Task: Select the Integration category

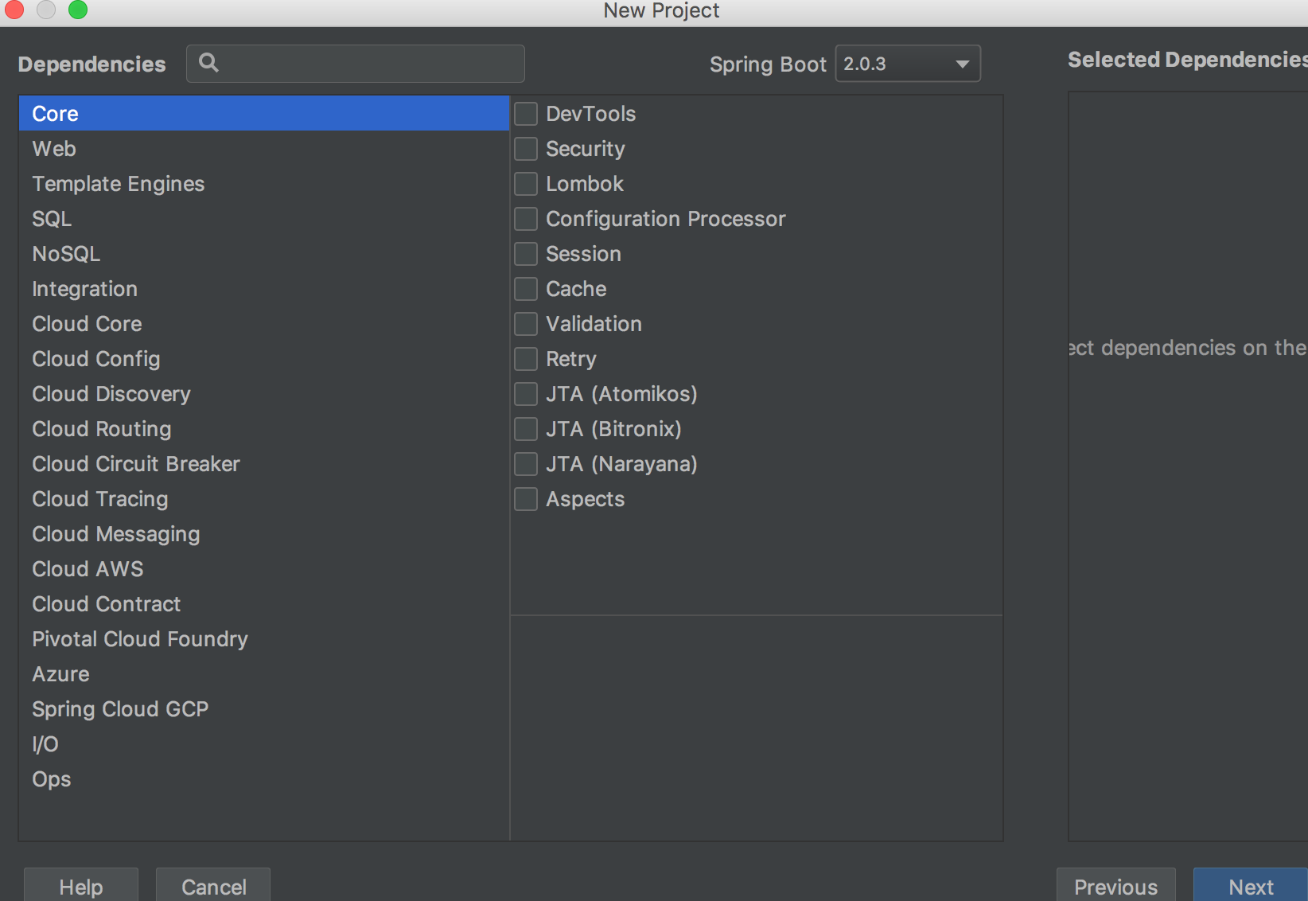Action: click(x=264, y=289)
